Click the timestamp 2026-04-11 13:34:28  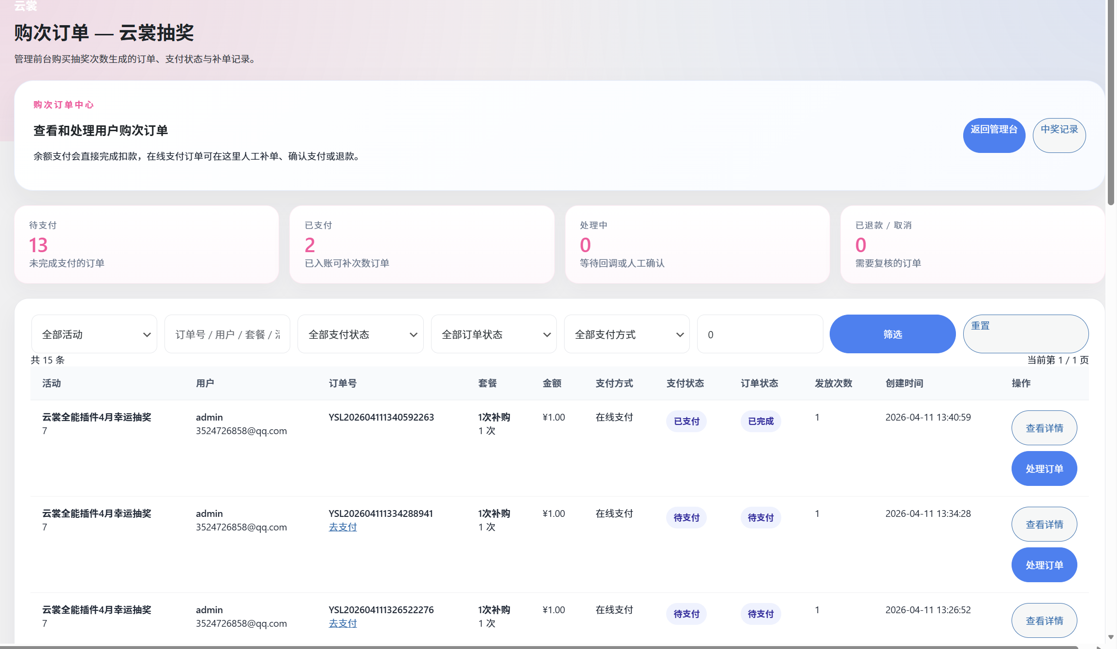click(x=928, y=514)
